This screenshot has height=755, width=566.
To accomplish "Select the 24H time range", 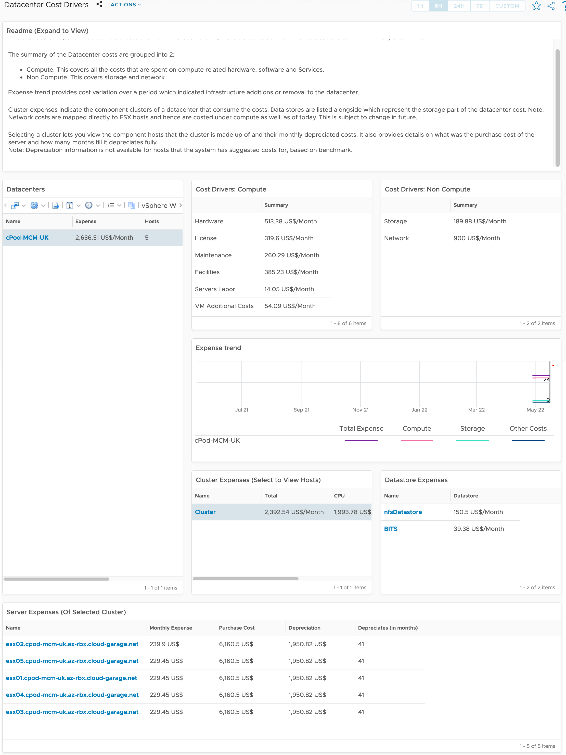I will [459, 6].
